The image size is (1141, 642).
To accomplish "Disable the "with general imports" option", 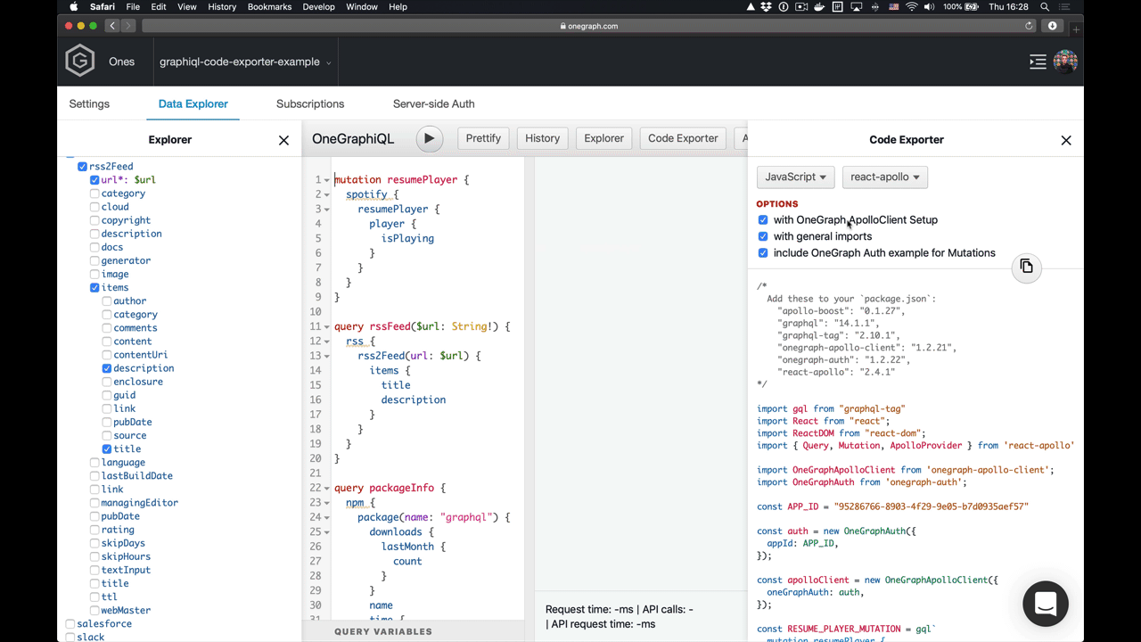I will tap(763, 236).
